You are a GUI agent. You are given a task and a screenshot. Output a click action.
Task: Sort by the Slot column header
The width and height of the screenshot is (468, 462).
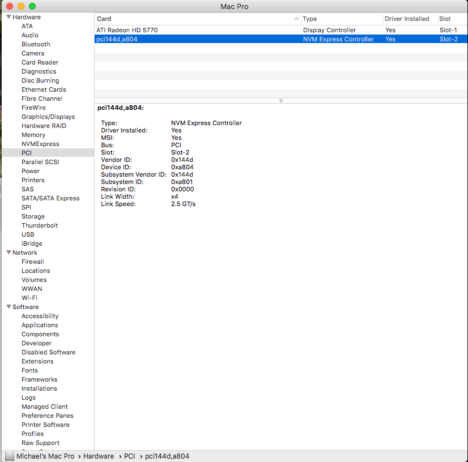(452, 19)
